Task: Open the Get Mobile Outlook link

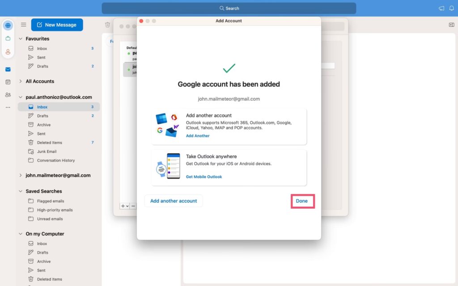Action: tap(204, 177)
